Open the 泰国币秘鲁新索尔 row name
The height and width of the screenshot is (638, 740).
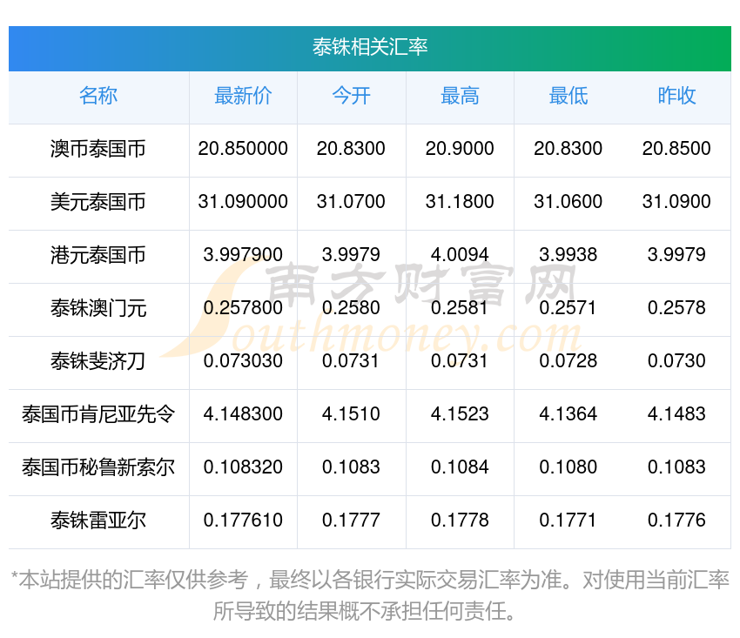(x=98, y=467)
